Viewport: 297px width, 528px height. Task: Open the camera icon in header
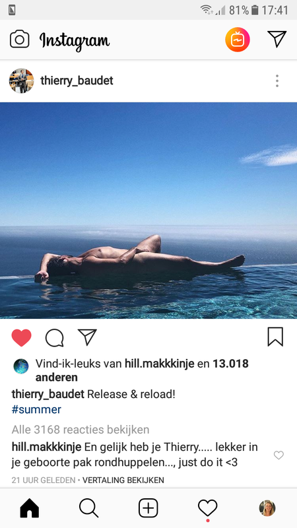click(x=20, y=39)
